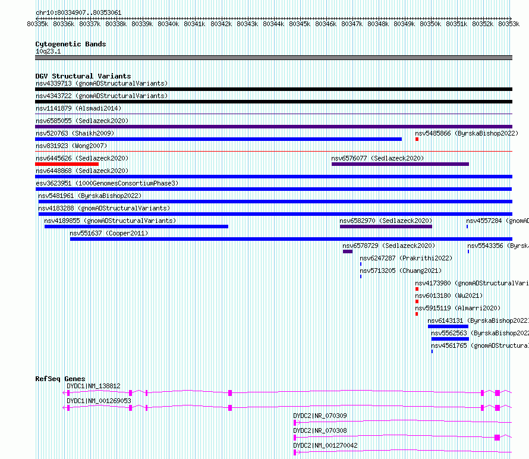Click the DYDC2|NR_070309 transcript label
529x459 pixels.
(x=320, y=416)
